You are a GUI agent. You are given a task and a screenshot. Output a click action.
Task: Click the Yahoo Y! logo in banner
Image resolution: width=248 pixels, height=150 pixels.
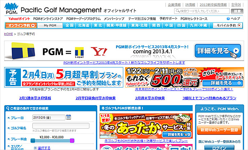[99, 52]
